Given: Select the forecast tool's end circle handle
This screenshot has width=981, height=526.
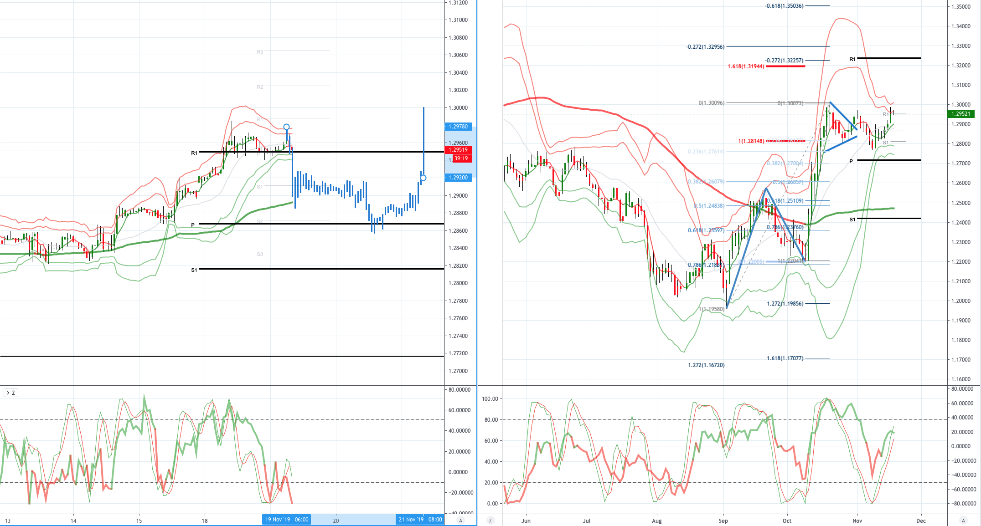Looking at the screenshot, I should [423, 178].
